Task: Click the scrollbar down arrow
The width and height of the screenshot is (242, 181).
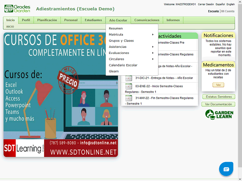Action: click(x=240, y=179)
